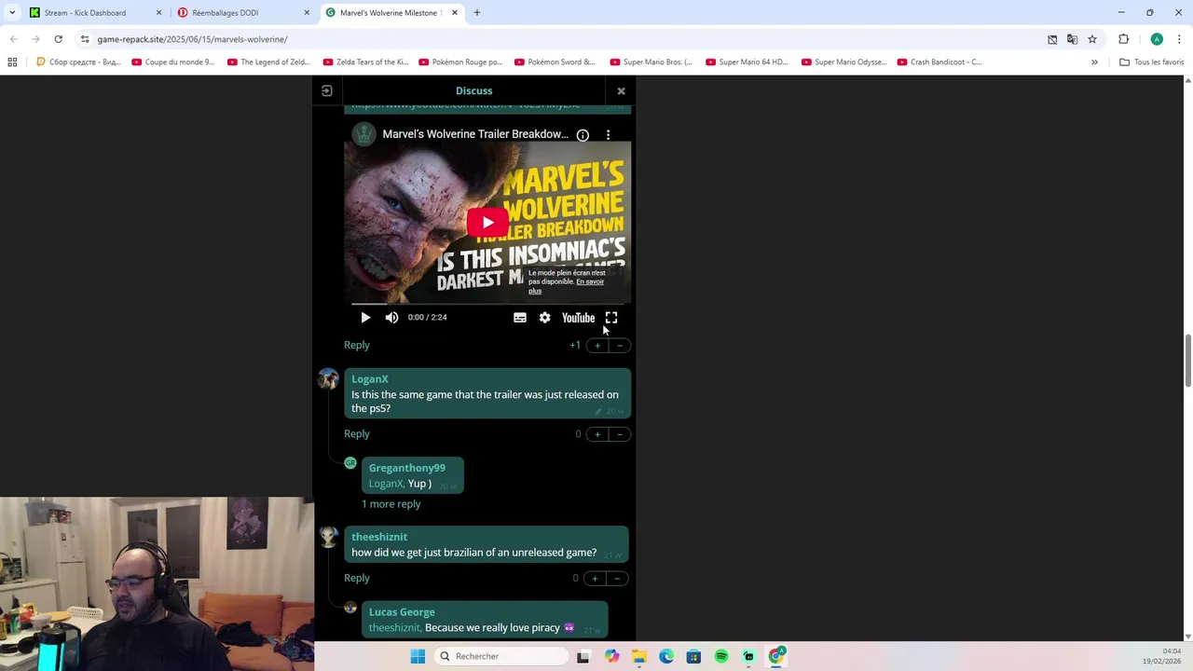Translate this page icon

(x=1072, y=39)
